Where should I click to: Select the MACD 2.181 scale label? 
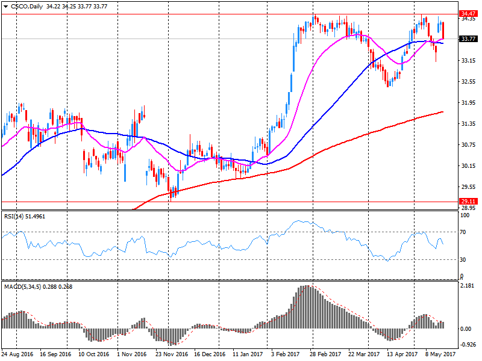[x=468, y=285]
